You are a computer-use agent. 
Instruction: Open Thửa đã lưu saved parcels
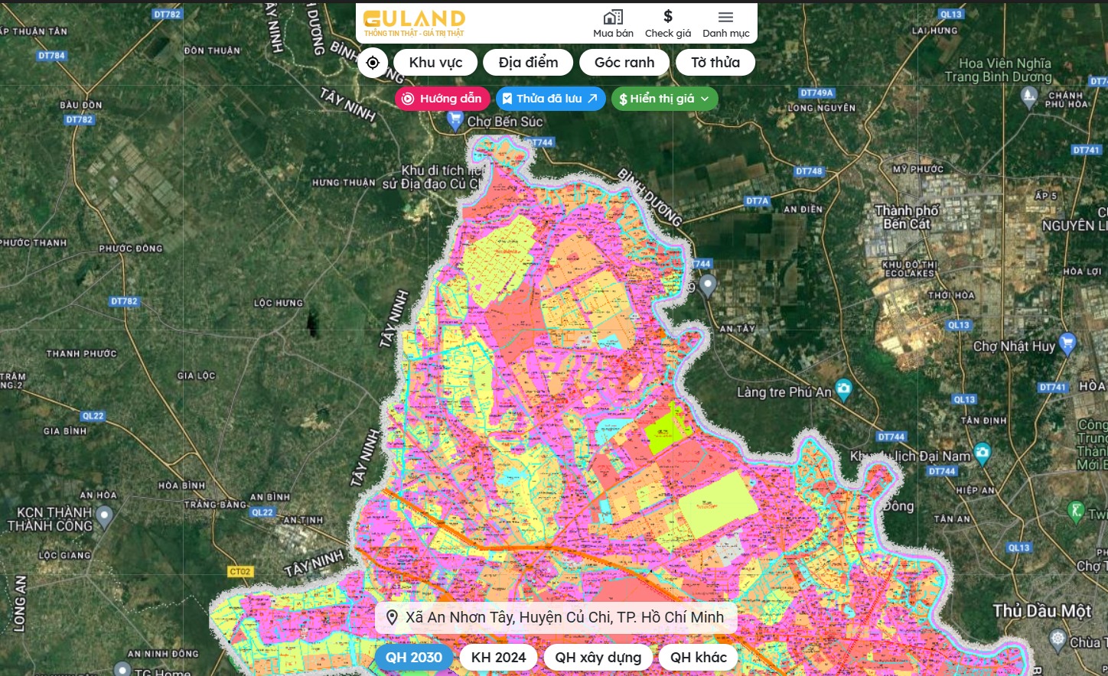pyautogui.click(x=551, y=99)
